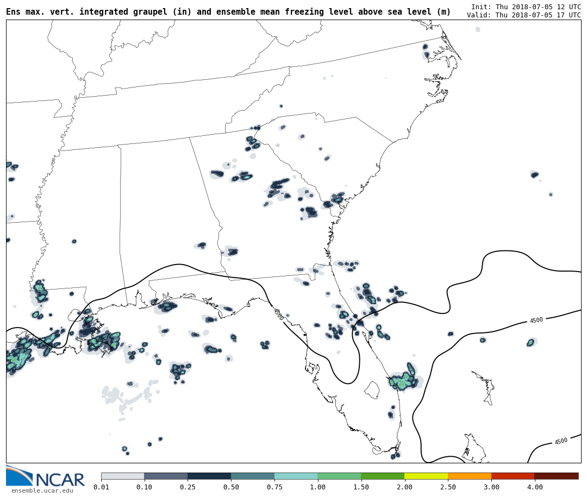Select the bright green 1.50–2.00 colorbar segment
The width and height of the screenshot is (587, 497).
pos(383,476)
